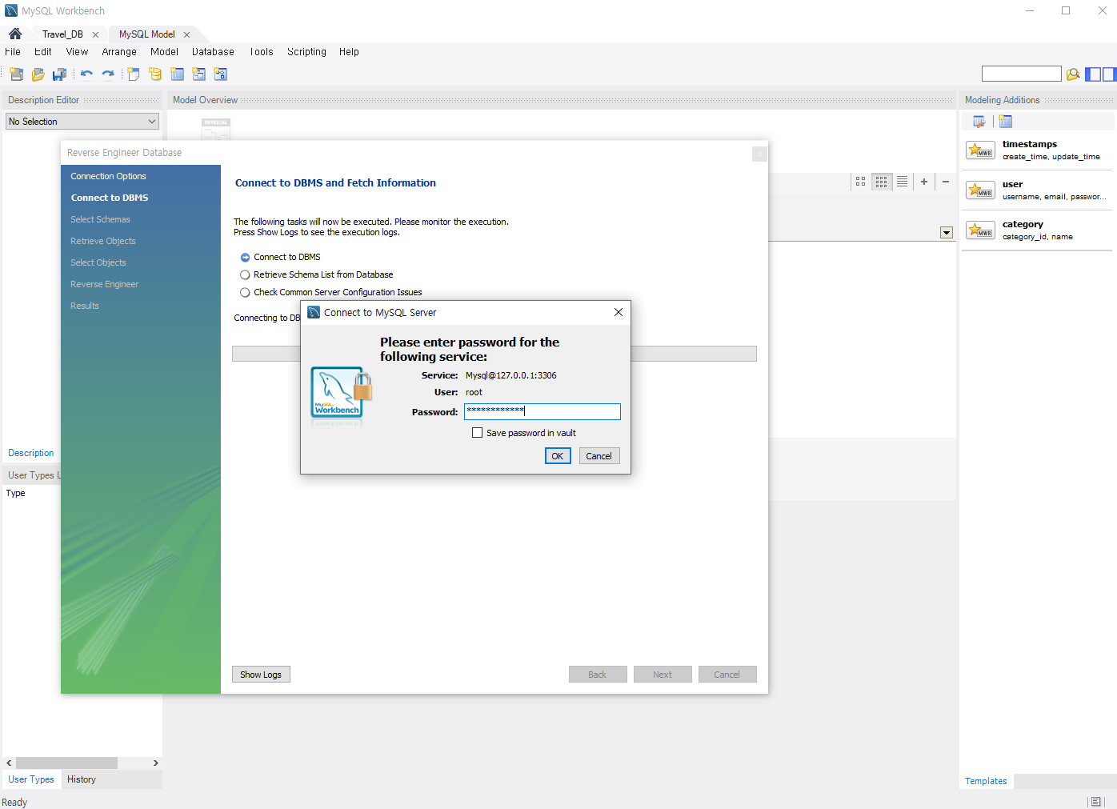Click the plus icon to add a schema
Screen dimensions: 1117x809
[x=924, y=182]
